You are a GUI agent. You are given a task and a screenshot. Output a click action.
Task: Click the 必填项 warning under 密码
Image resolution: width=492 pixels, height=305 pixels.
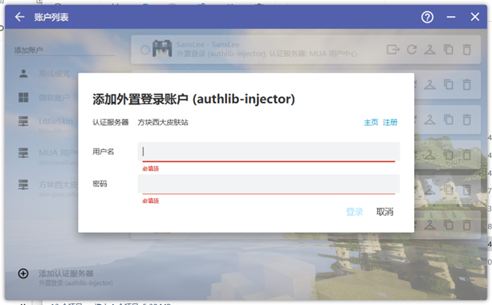151,201
